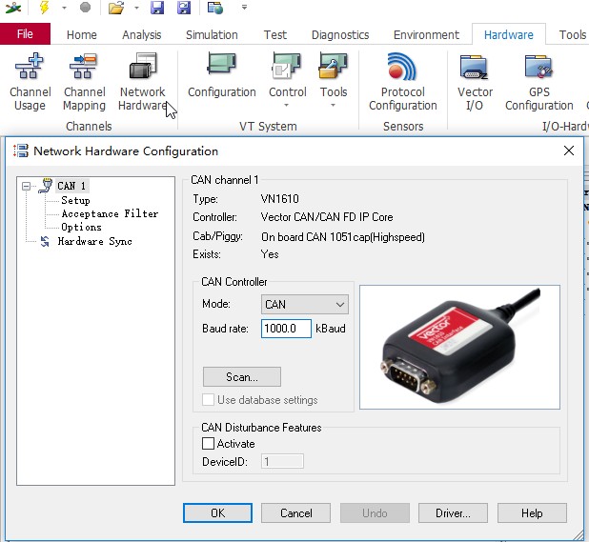
Task: Click the Save As disk icon
Action: click(x=184, y=8)
